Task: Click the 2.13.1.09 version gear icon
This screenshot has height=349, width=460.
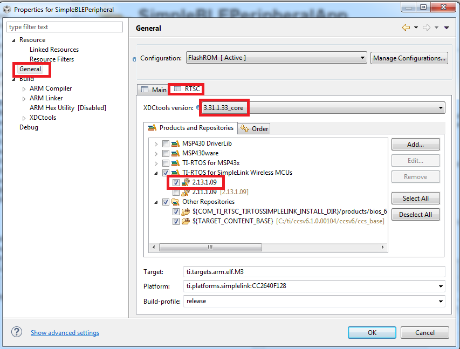Action: [186, 182]
